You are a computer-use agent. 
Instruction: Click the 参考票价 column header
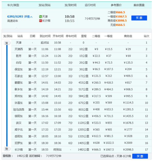pos(116,5)
